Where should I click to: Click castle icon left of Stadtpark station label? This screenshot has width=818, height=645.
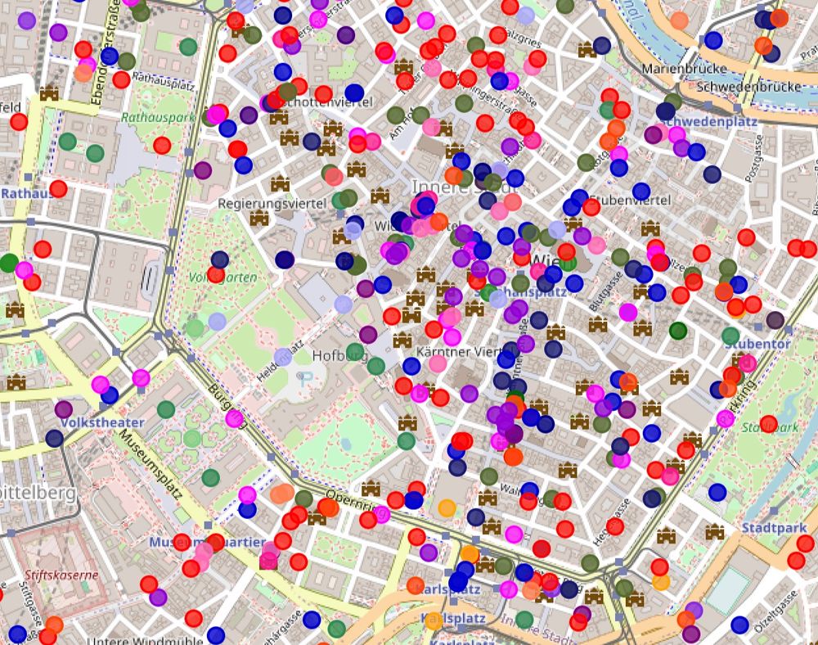715,532
